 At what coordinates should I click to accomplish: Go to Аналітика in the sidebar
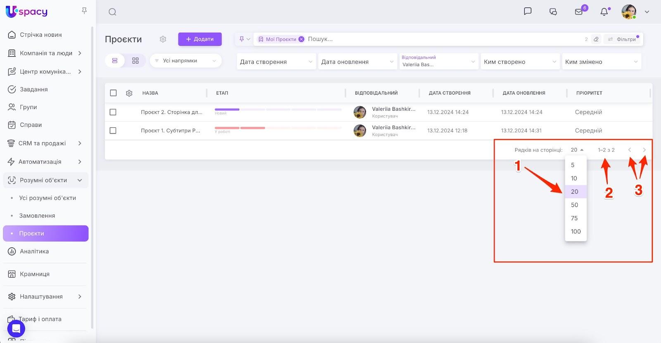(34, 251)
